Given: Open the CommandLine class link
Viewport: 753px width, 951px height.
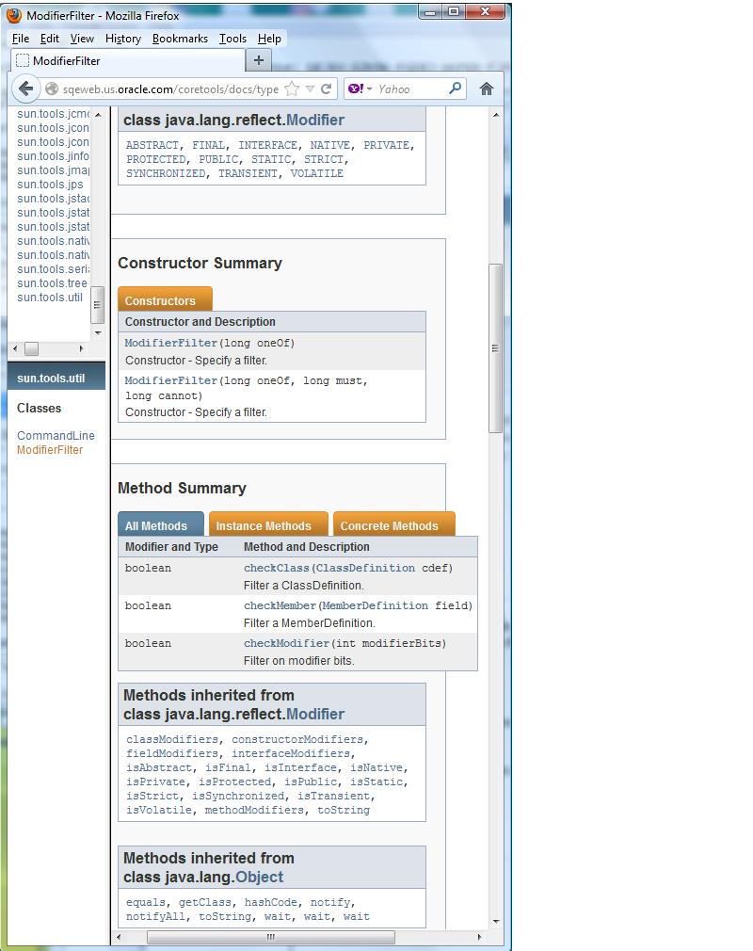Looking at the screenshot, I should (x=56, y=435).
